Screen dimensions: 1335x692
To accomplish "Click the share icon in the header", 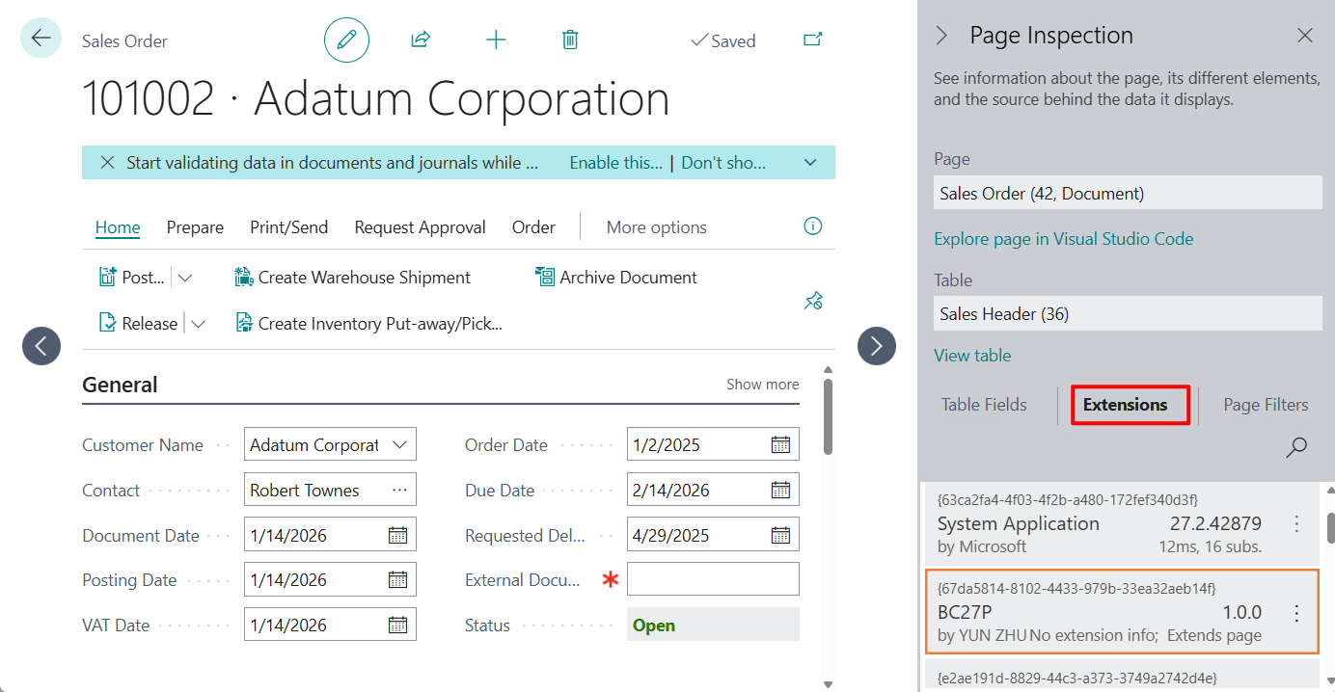I will pos(420,40).
